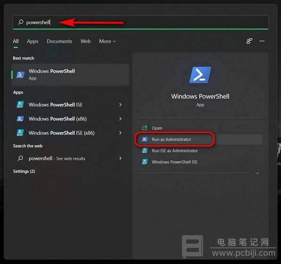Open the three-dots options menu
This screenshot has width=281, height=264.
(x=262, y=41)
